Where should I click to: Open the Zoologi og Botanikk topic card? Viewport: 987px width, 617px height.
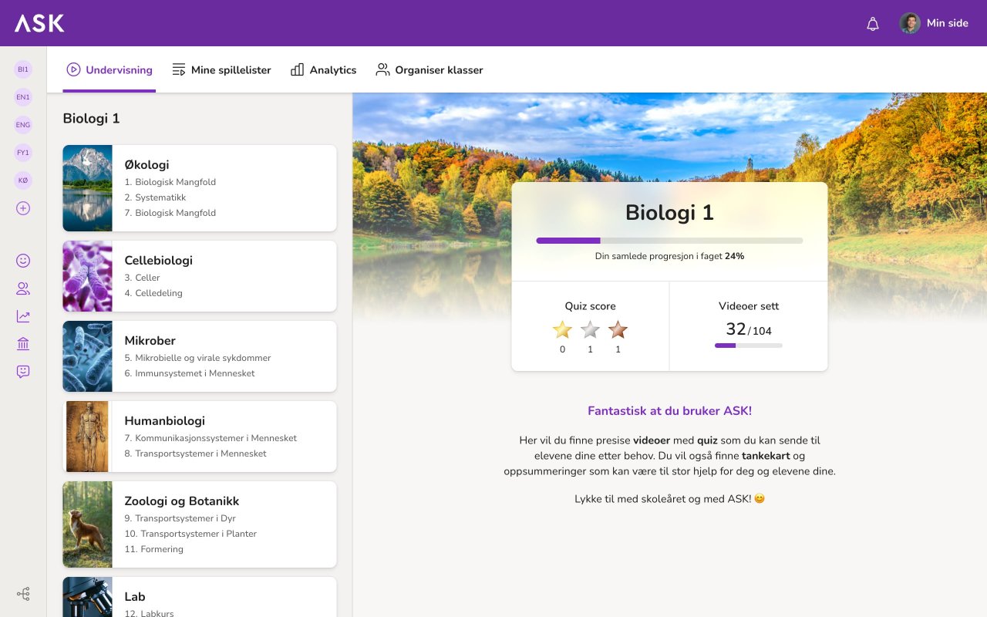point(200,524)
